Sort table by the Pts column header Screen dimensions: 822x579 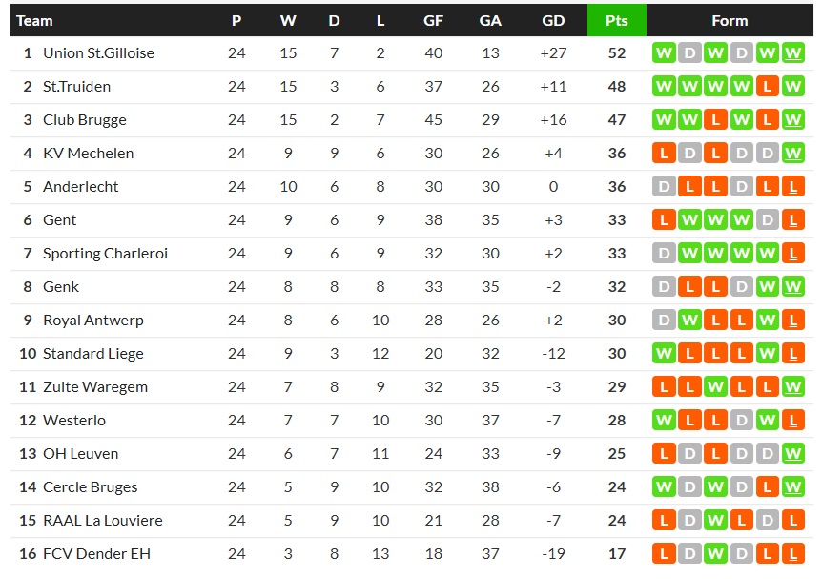[617, 21]
